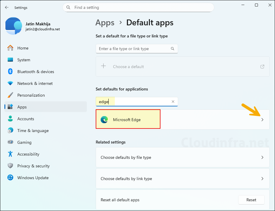The width and height of the screenshot is (275, 211).
Task: Open the Personalization section
Action: tap(31, 95)
